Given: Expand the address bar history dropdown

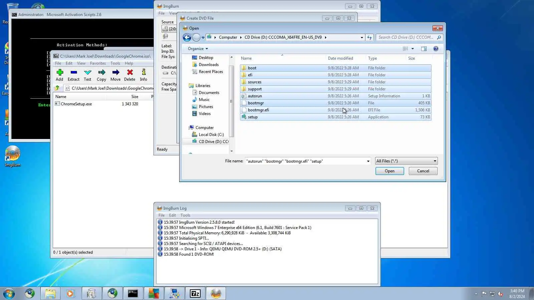Looking at the screenshot, I should pos(362,37).
